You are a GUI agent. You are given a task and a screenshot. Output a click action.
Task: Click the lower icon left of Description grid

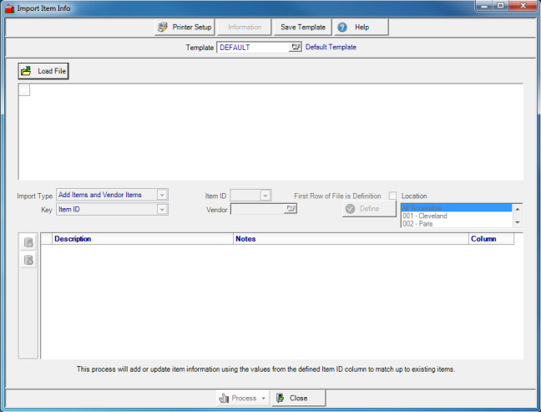(28, 260)
